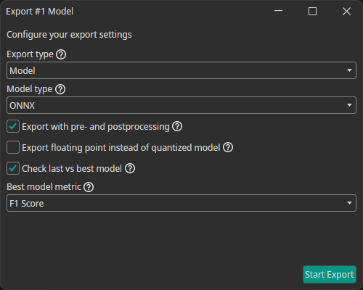363x290 pixels.
Task: Show the Model type help tooltip icon
Action: click(x=60, y=89)
